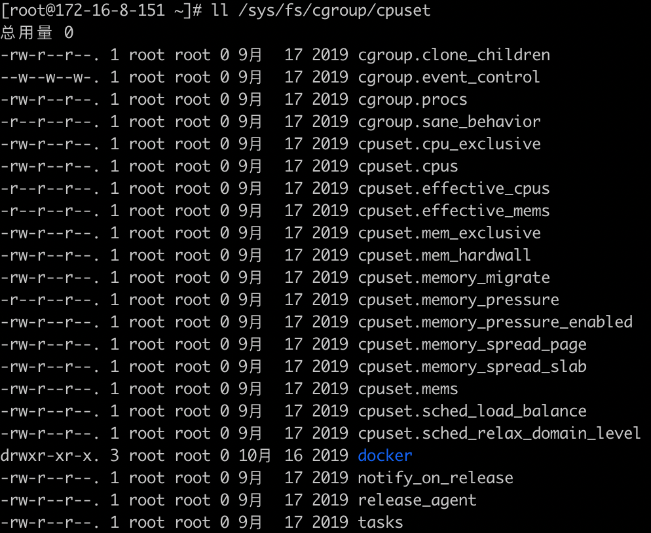Select the cgroup.event_control filename
The height and width of the screenshot is (533, 651).
pyautogui.click(x=449, y=78)
